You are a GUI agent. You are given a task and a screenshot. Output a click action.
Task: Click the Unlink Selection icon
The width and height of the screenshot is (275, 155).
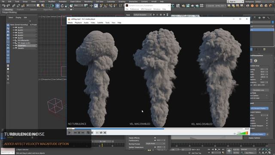point(18,6)
